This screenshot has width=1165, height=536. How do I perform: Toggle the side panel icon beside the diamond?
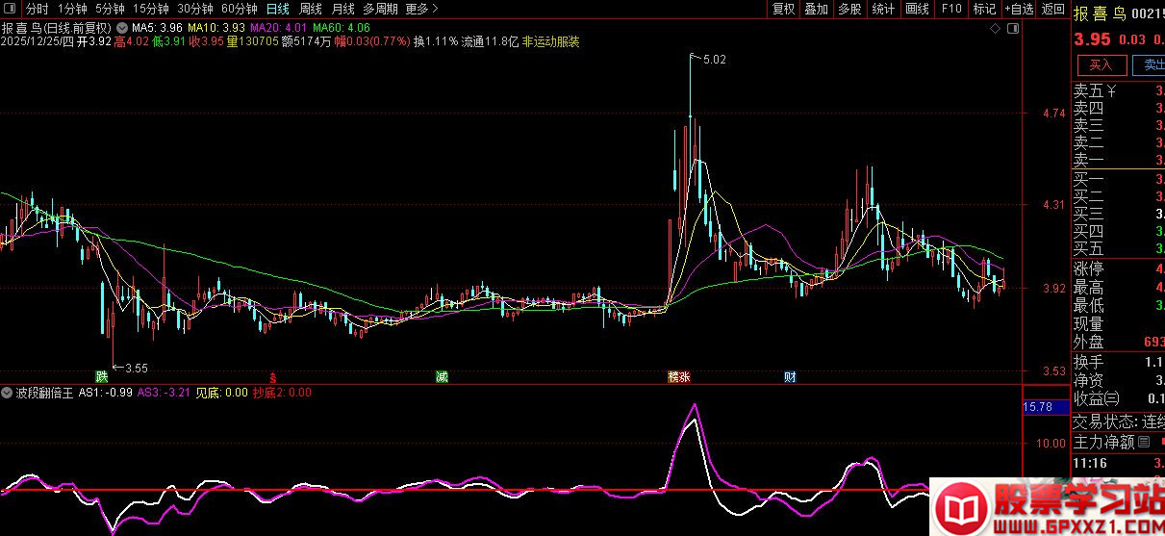[1012, 29]
